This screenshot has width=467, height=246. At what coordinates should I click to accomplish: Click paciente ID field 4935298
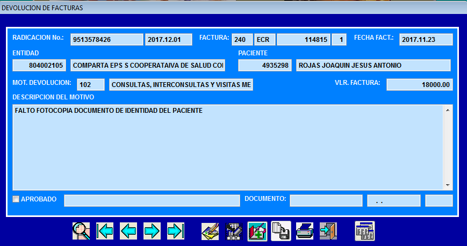coord(265,66)
